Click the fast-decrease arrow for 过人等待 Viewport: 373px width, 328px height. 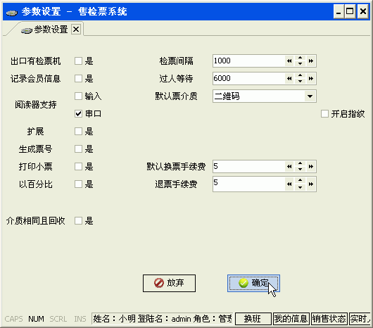click(289, 79)
